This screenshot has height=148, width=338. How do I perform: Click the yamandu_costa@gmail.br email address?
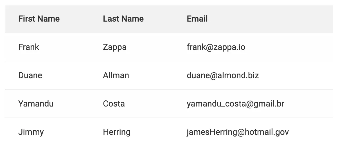pos(235,104)
